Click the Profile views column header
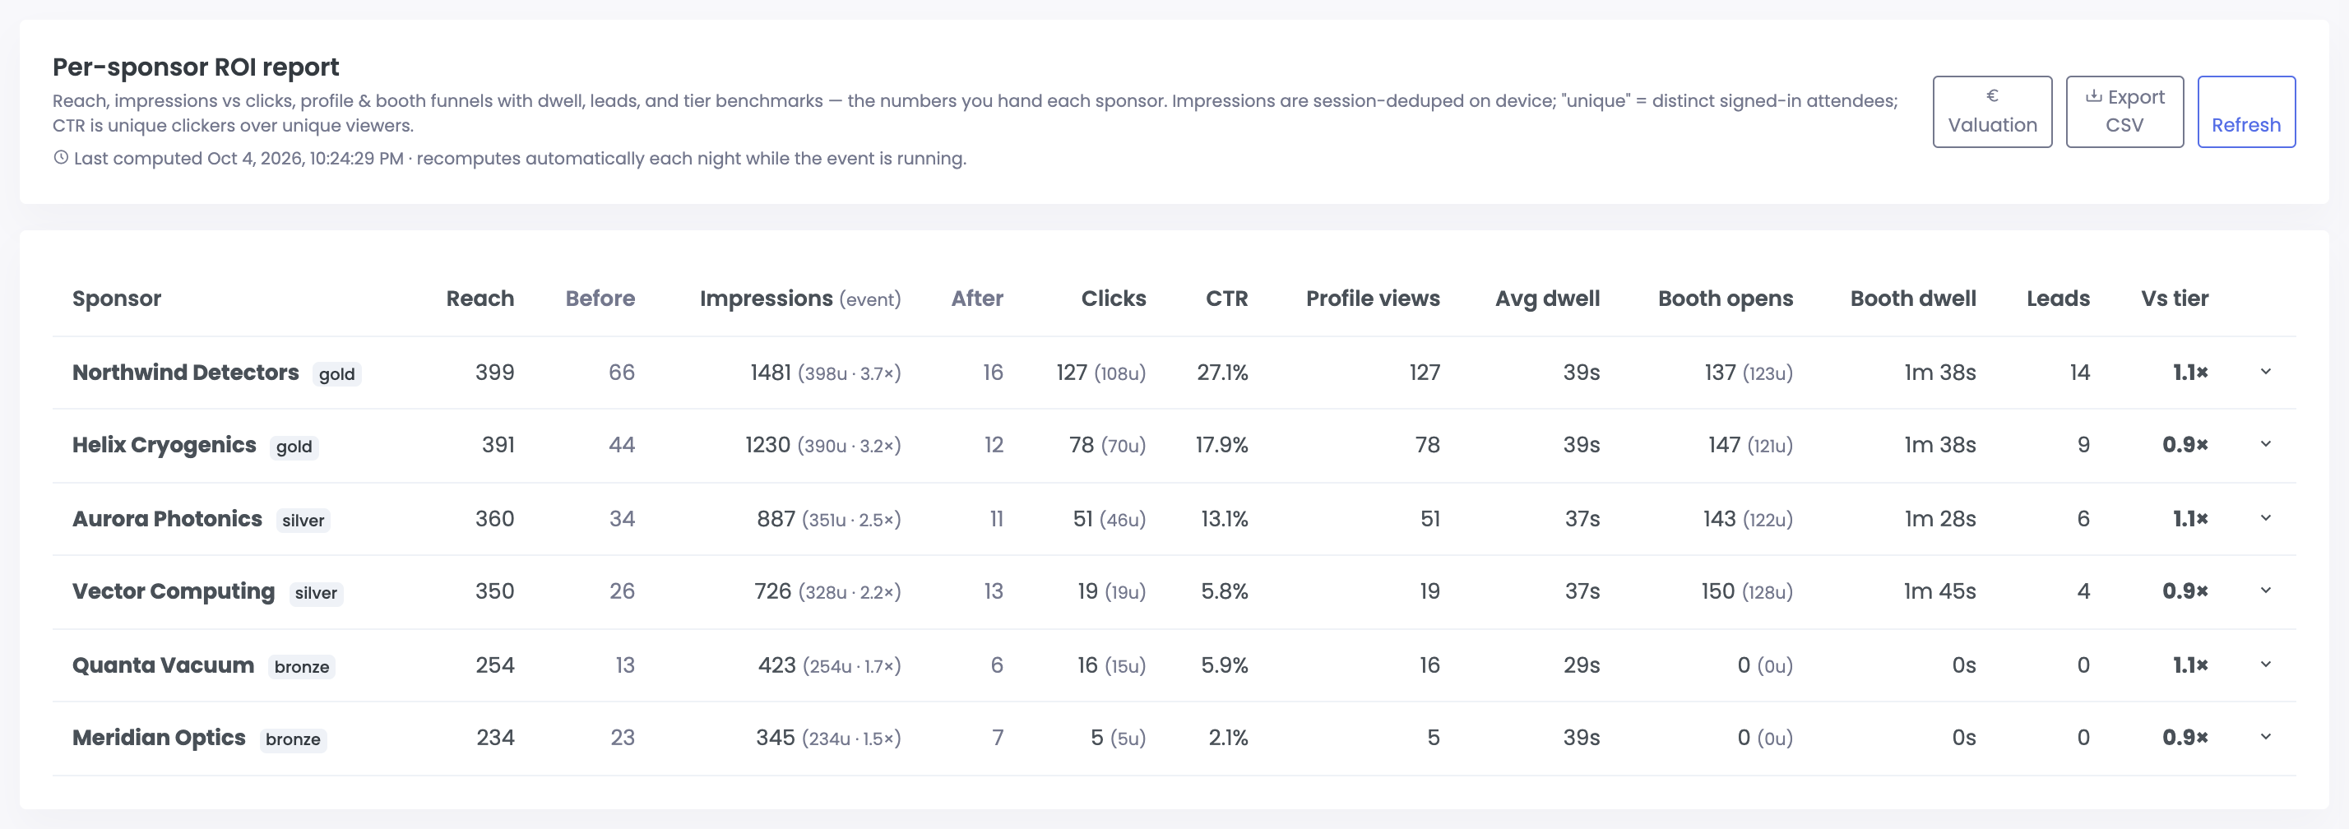Screen dimensions: 2349x829 [x=1373, y=299]
